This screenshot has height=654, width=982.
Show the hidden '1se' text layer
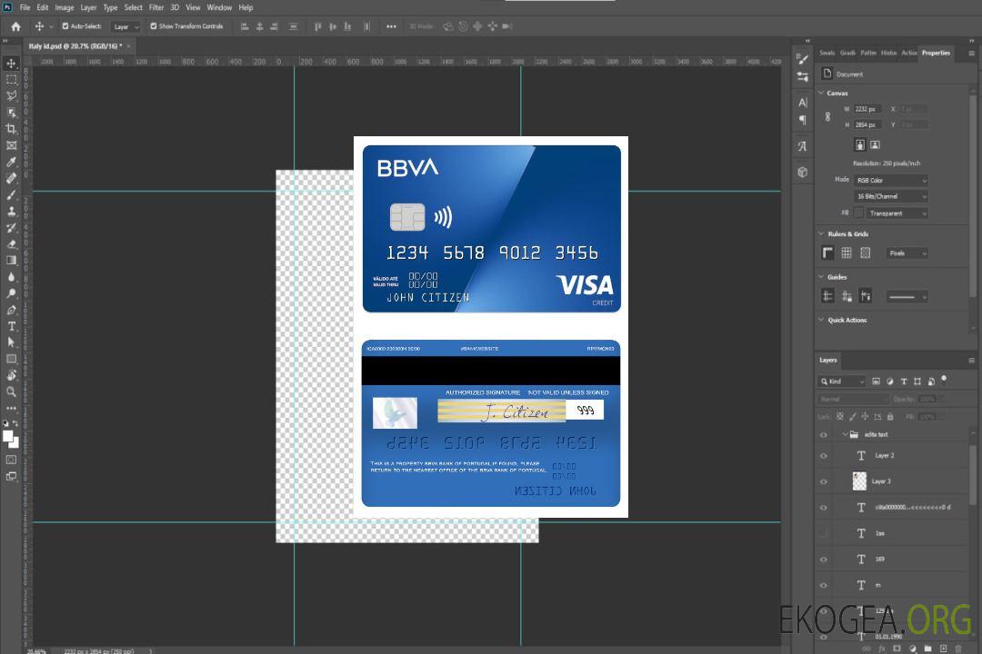click(x=824, y=533)
